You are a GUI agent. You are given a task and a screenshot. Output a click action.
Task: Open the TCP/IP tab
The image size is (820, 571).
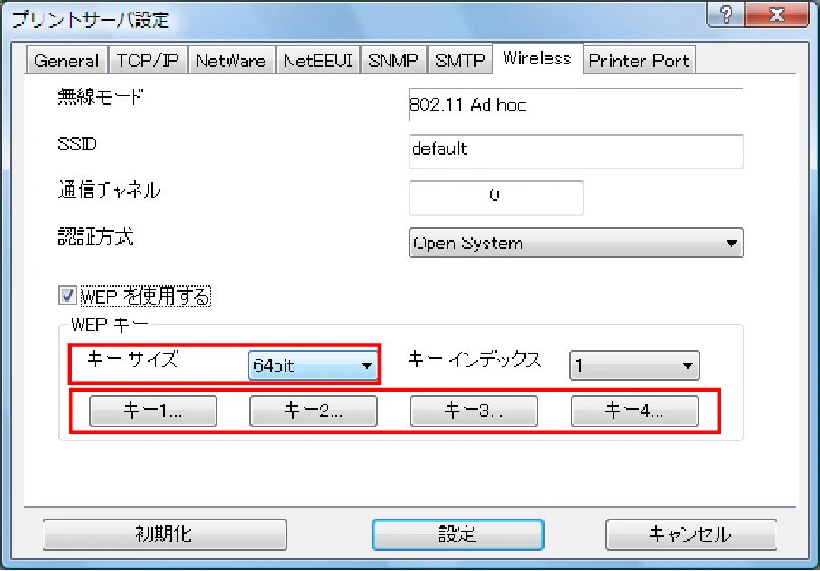(148, 60)
